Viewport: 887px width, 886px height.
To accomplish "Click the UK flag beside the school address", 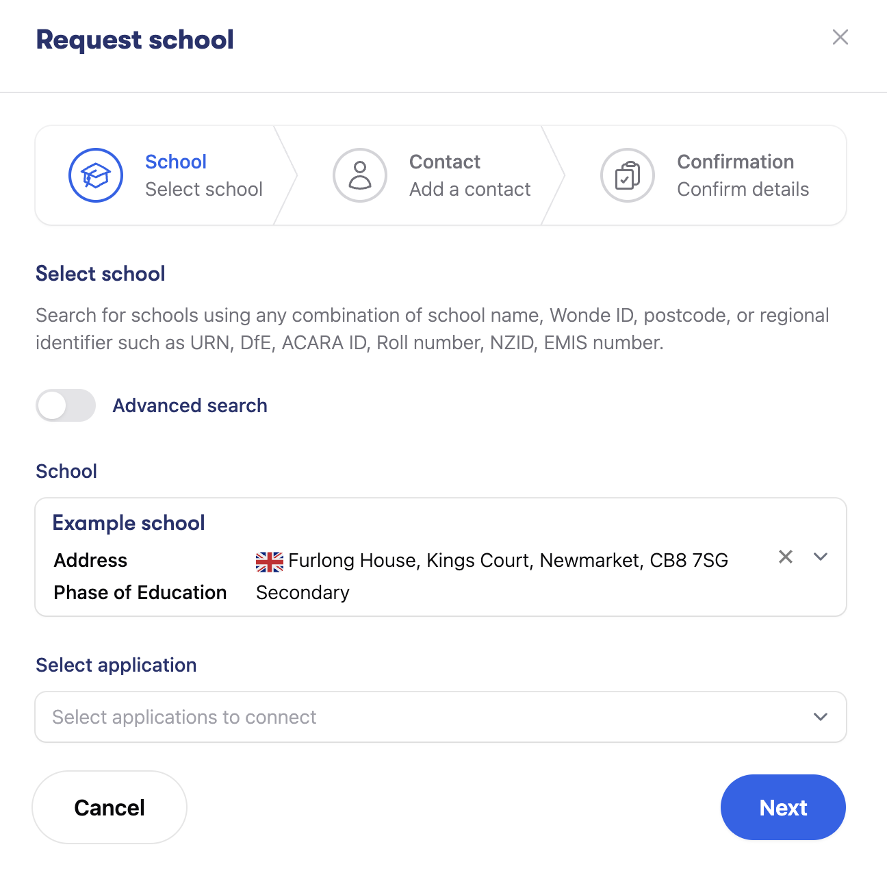I will point(269,561).
